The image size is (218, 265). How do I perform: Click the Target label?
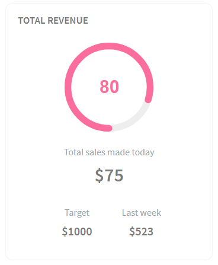77,213
